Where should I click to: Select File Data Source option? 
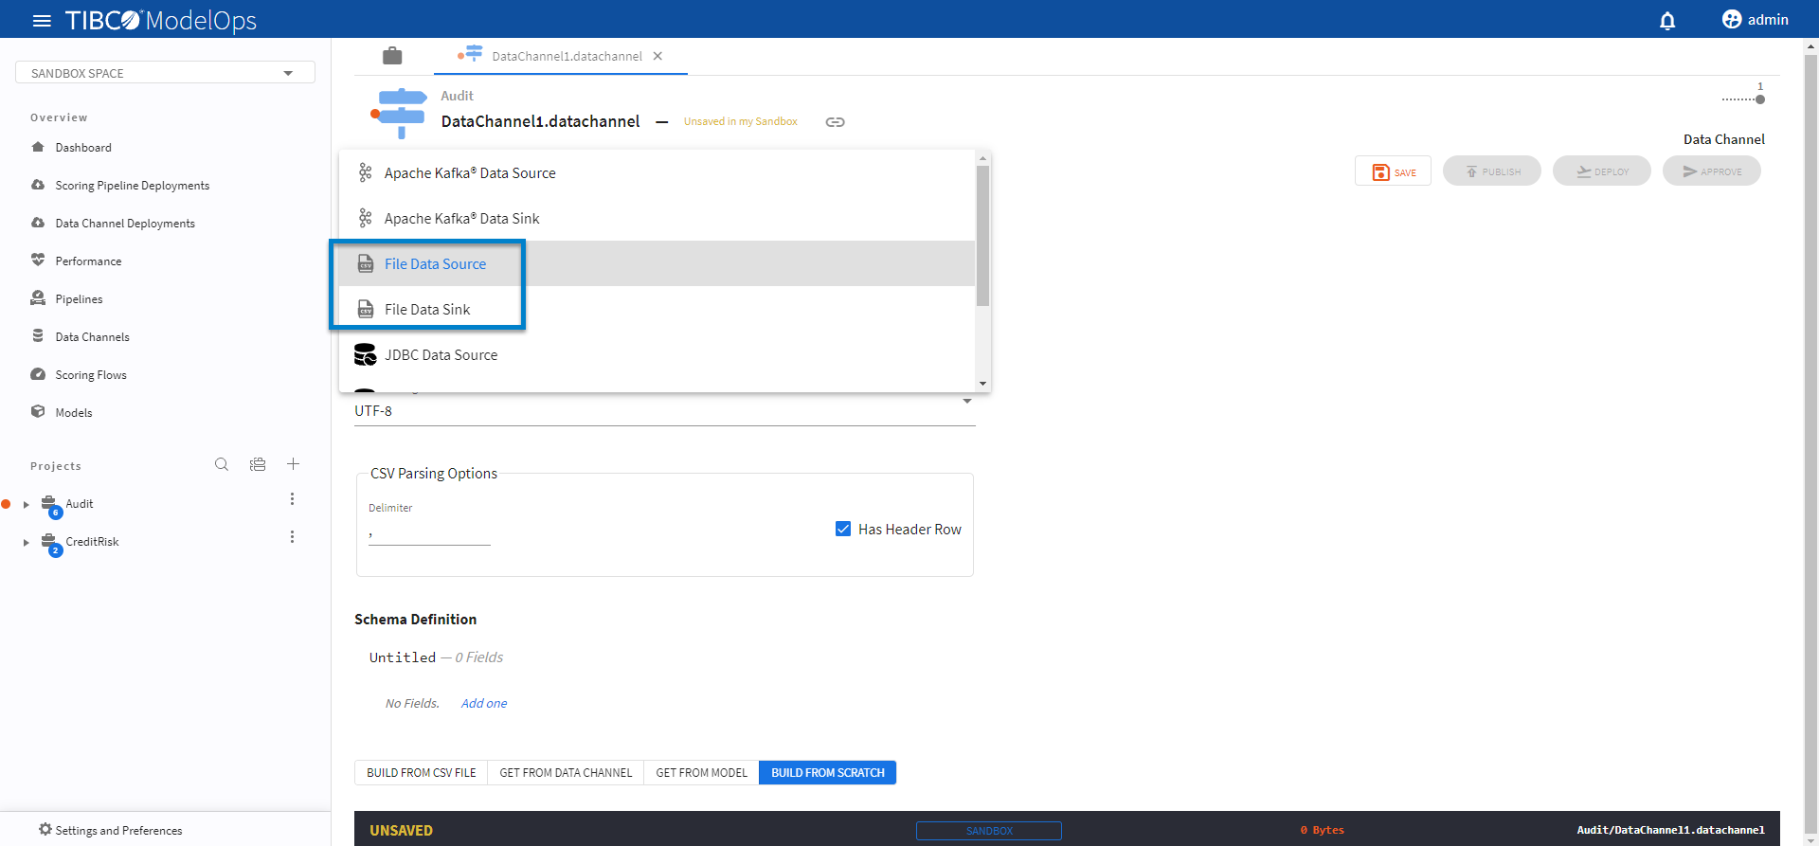coord(657,263)
